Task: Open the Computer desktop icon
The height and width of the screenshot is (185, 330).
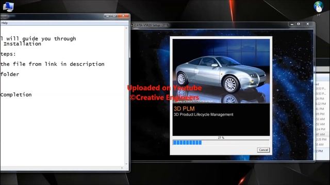Action: [8, 7]
